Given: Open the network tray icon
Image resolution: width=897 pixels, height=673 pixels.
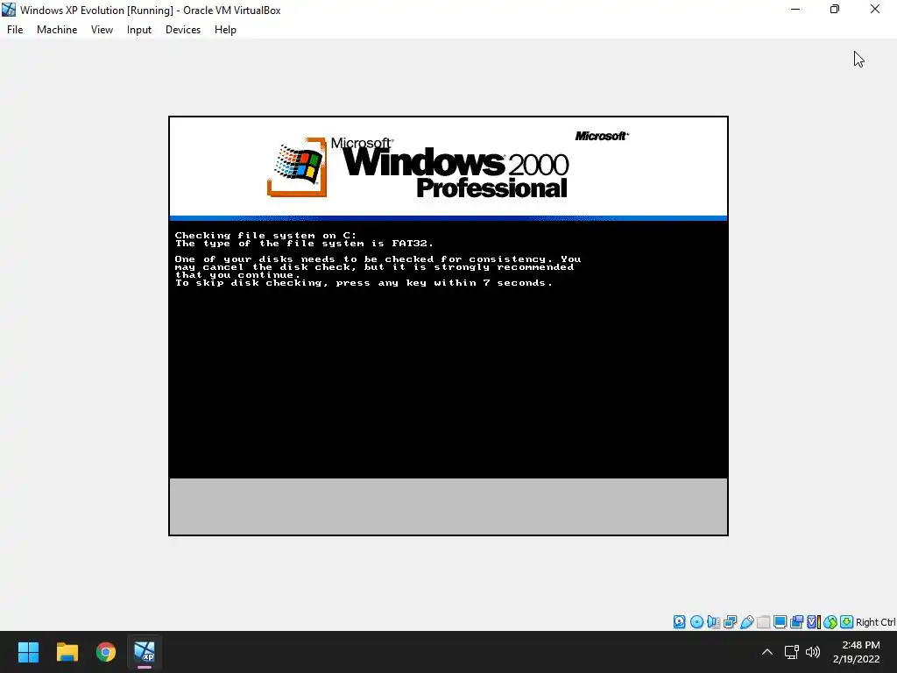Looking at the screenshot, I should [792, 652].
